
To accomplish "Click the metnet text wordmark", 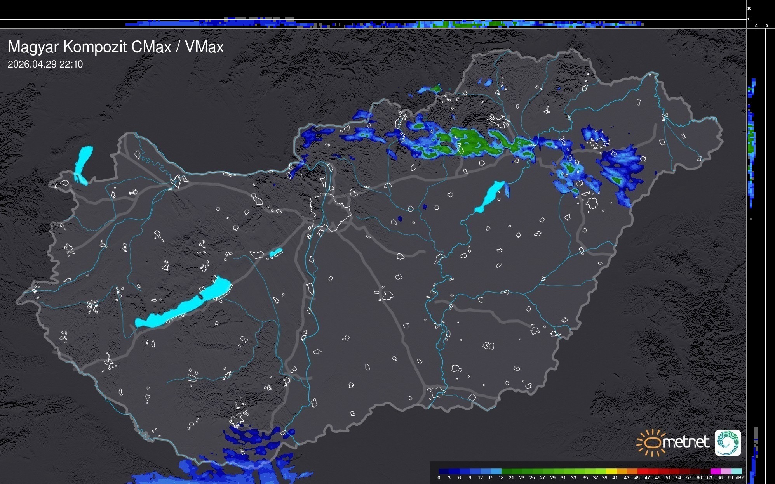I will (687, 442).
